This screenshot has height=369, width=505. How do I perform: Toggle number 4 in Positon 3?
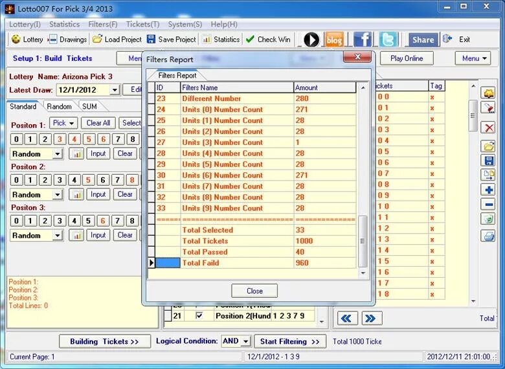(74, 221)
